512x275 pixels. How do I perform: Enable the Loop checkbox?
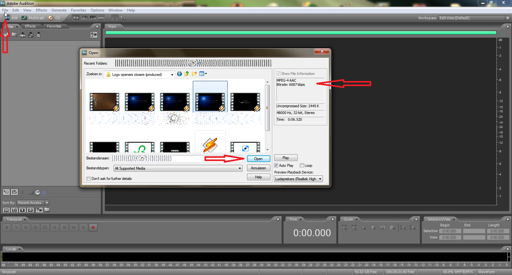tap(302, 166)
